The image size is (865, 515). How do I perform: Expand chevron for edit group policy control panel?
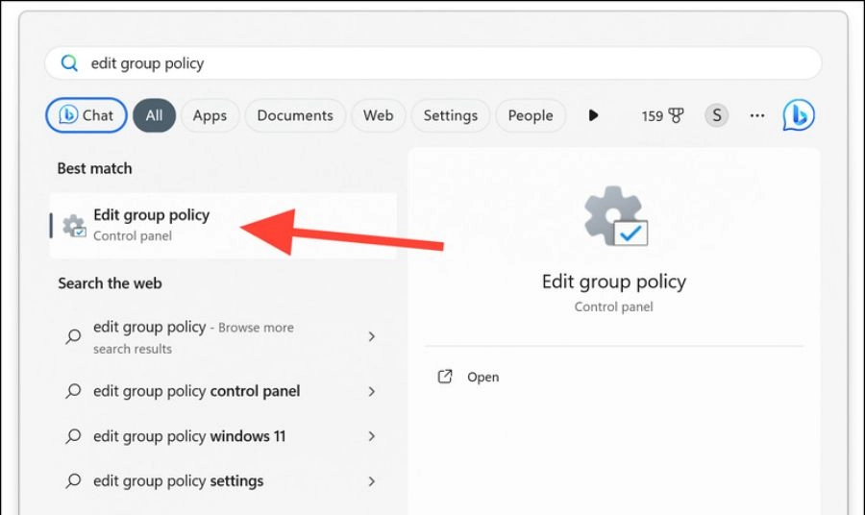(x=372, y=391)
